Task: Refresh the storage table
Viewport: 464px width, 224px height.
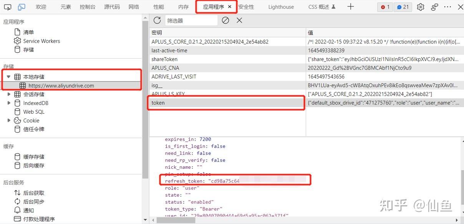Action: (157, 20)
